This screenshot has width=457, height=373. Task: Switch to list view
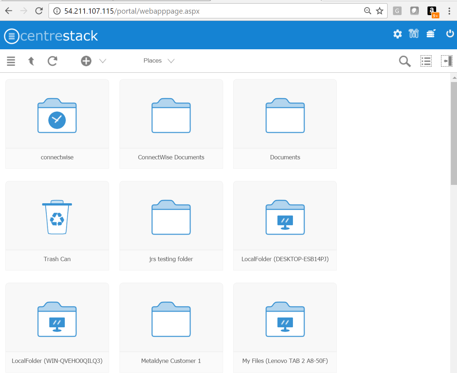[426, 61]
